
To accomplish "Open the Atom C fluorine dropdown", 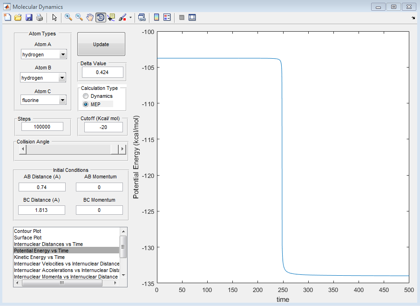I will [x=63, y=100].
